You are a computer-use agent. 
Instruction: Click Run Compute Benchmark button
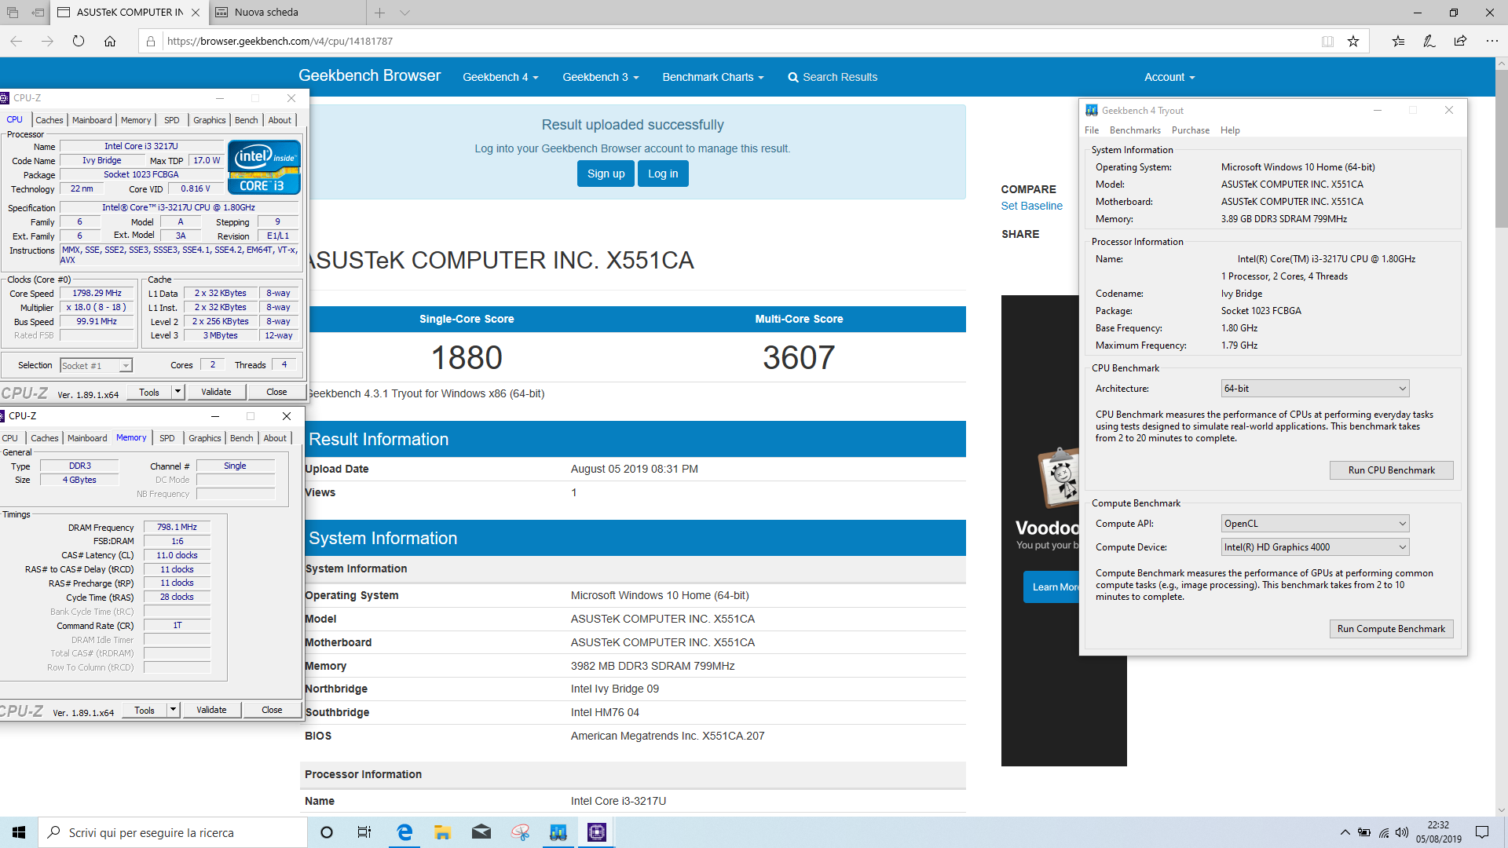tap(1391, 629)
